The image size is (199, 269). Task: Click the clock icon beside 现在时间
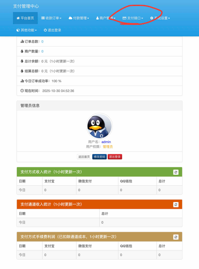(x=22, y=91)
